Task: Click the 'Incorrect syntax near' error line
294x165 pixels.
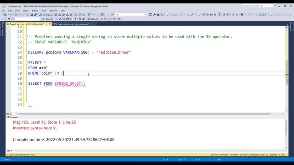Action: tap(35, 128)
